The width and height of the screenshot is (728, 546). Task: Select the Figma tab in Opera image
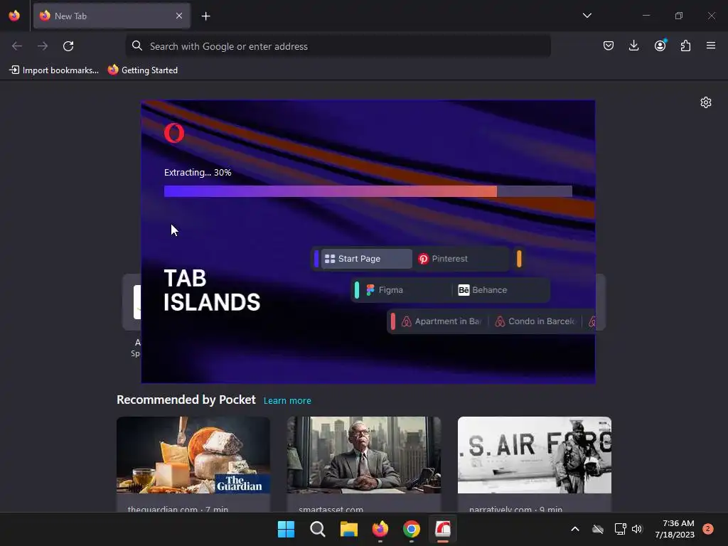(x=405, y=290)
